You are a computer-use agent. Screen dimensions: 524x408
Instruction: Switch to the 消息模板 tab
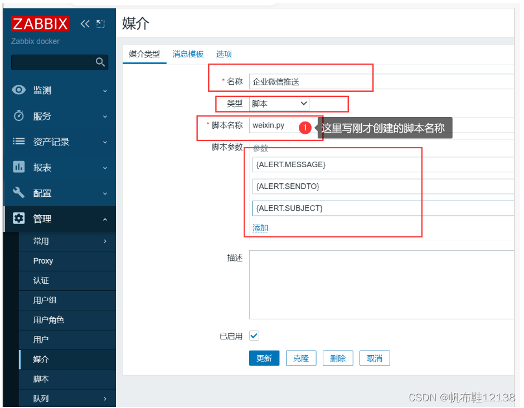click(x=188, y=54)
